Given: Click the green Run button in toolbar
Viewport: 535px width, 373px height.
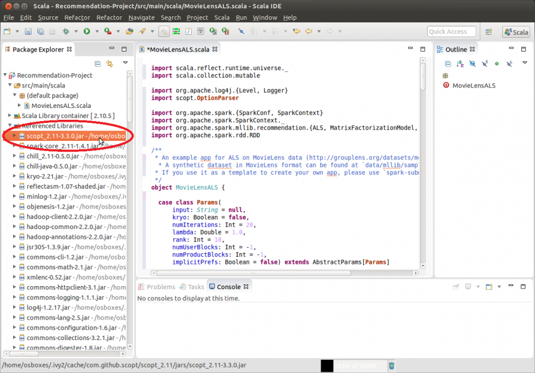Looking at the screenshot, I should point(87,31).
